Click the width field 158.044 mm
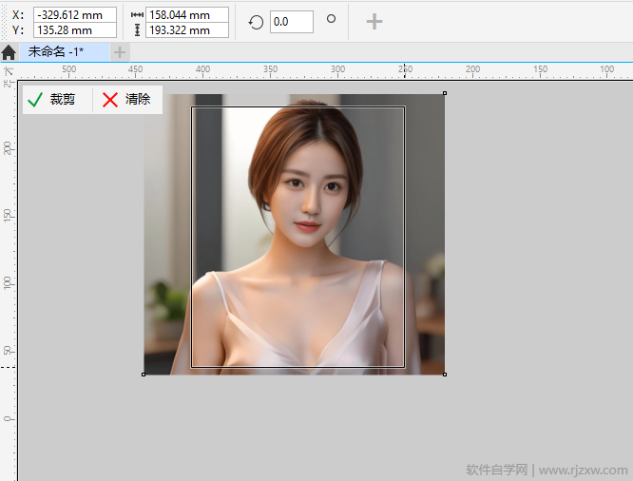Viewport: 633px width, 481px height. [x=187, y=15]
